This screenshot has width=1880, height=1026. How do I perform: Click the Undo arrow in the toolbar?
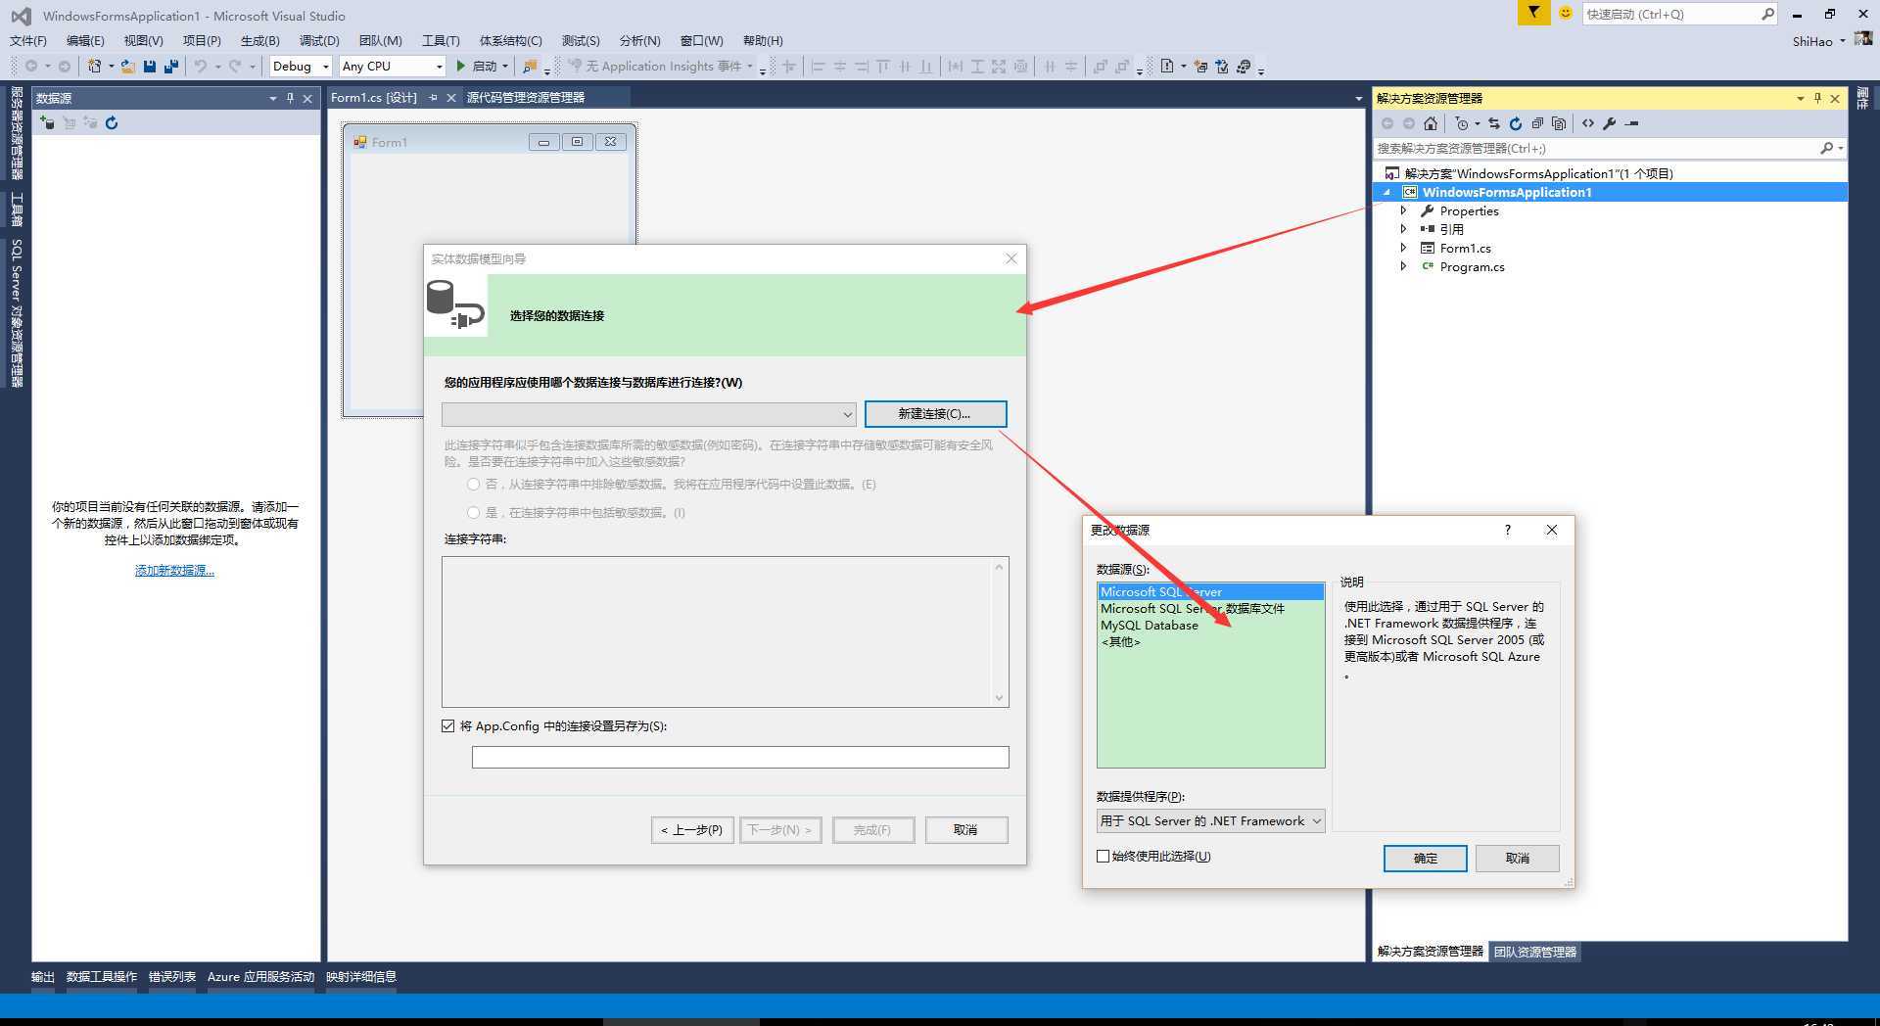click(x=200, y=67)
